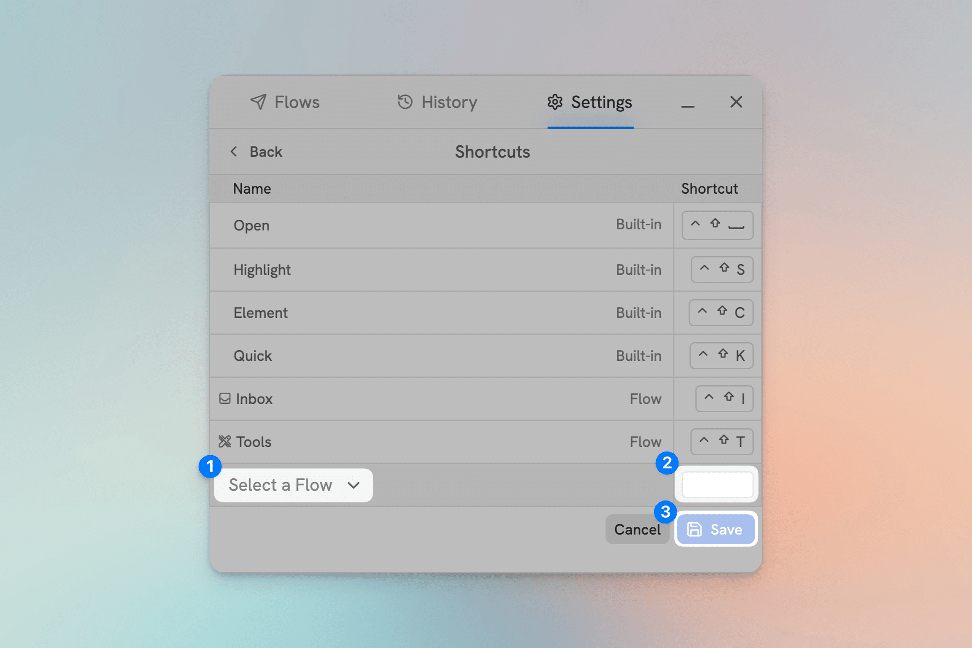Click the empty new shortcut input box
972x648 pixels.
point(717,485)
